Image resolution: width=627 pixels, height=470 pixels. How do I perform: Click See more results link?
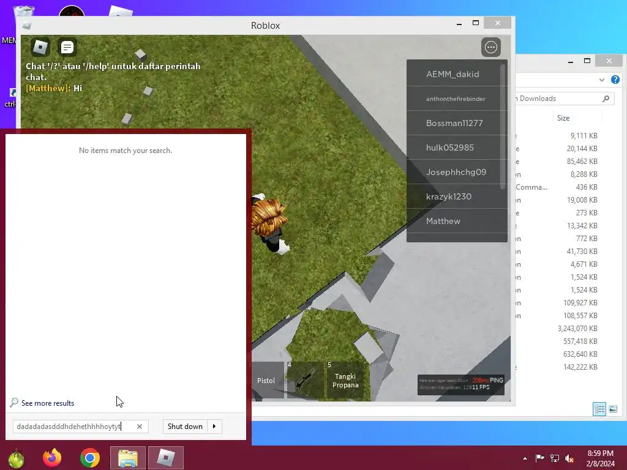click(x=48, y=403)
